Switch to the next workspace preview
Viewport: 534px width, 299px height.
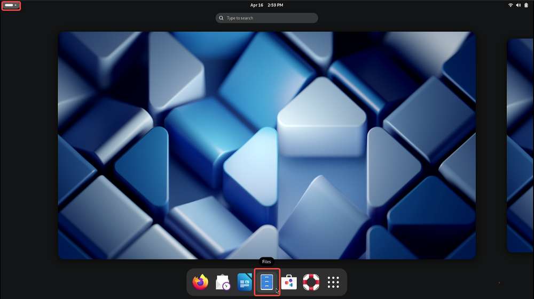[x=520, y=146]
